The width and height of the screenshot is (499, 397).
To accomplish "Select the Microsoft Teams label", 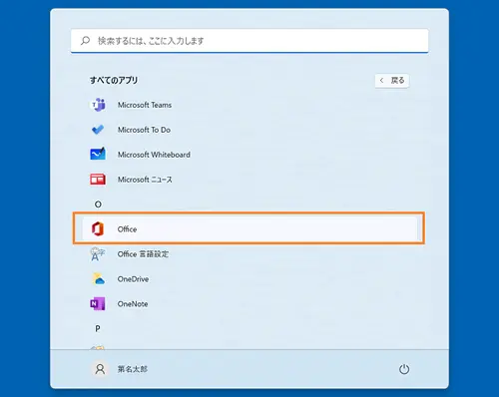I will pos(145,105).
